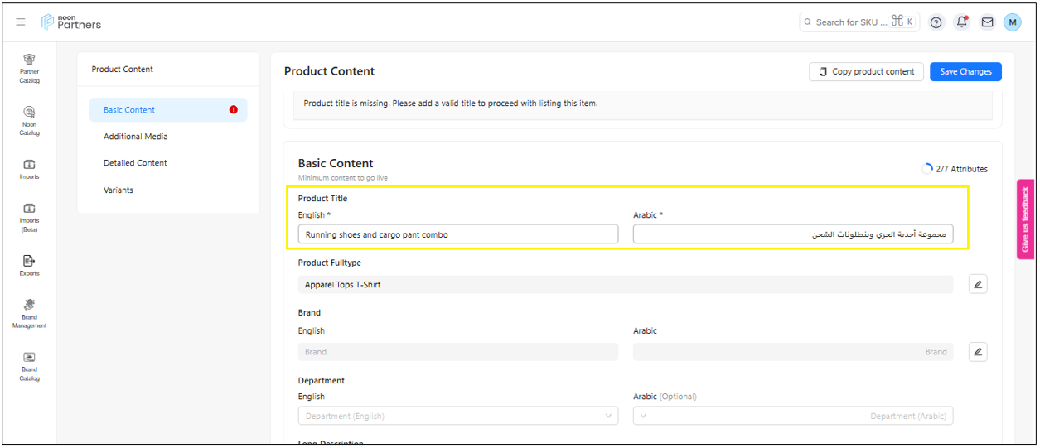Screen dimensions: 1040x448
Task: Switch to the Detailed Content section
Action: pyautogui.click(x=135, y=163)
